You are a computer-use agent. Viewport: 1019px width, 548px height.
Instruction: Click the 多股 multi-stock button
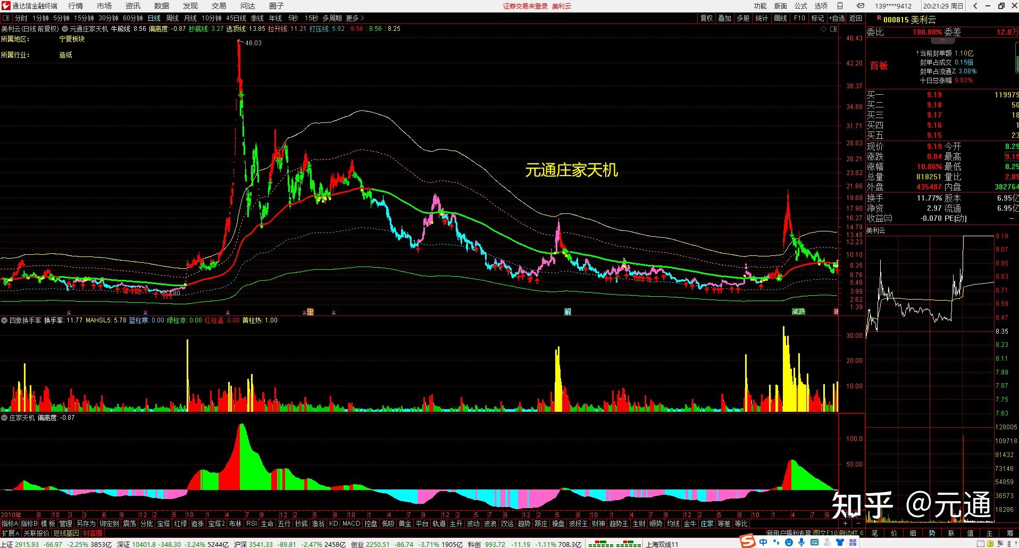click(743, 18)
